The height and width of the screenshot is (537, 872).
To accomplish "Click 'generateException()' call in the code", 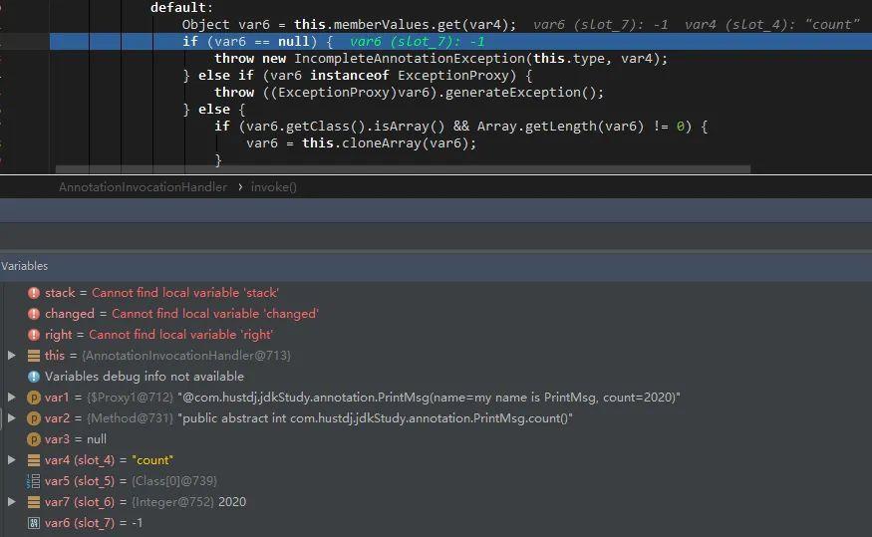I will tap(520, 93).
